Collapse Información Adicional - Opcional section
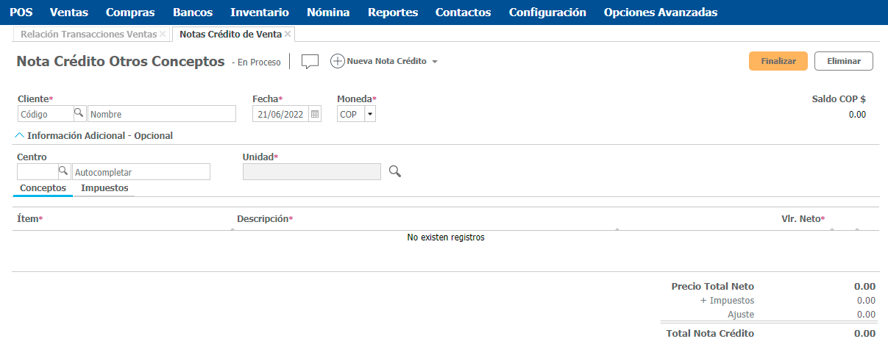This screenshot has width=888, height=347. (x=20, y=135)
